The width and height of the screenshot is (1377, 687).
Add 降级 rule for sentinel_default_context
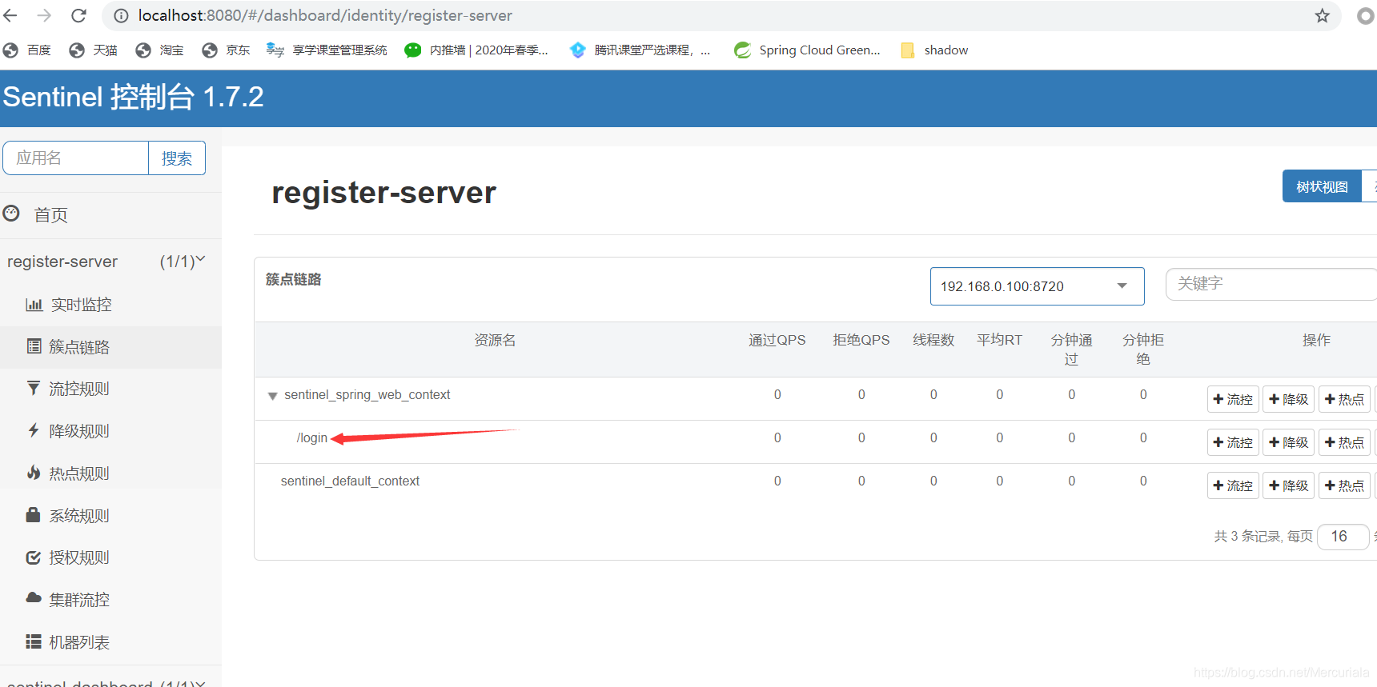1288,485
